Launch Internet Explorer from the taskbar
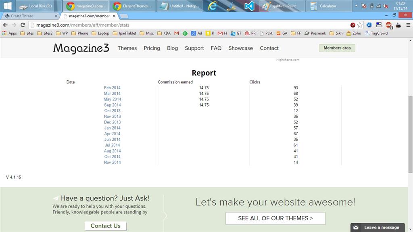Image resolution: width=413 pixels, height=232 pixels. [x=212, y=6]
